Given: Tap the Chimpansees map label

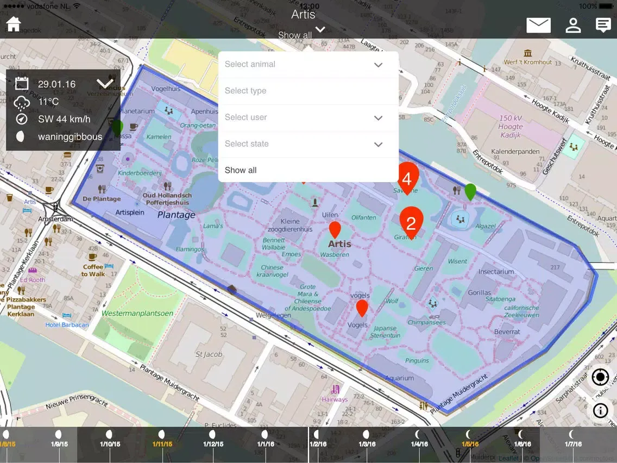Looking at the screenshot, I should tap(426, 322).
